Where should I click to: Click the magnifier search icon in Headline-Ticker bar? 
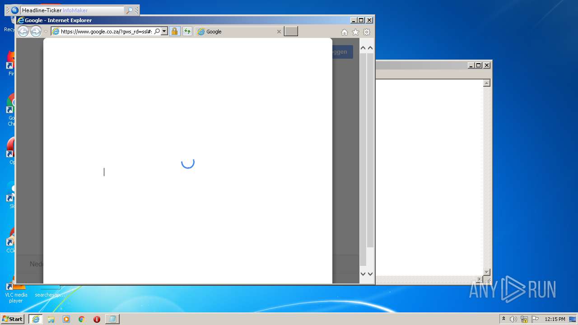point(130,10)
